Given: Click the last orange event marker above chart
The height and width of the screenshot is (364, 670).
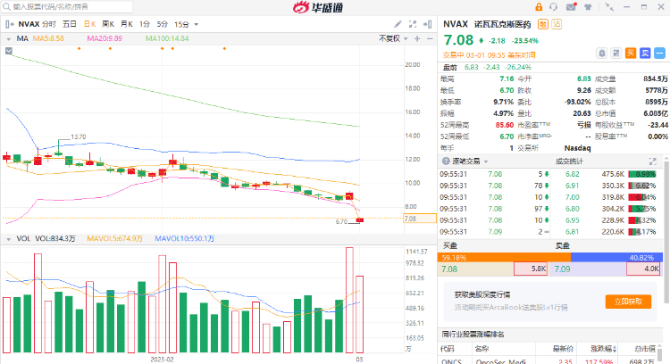Looking at the screenshot, I should pyautogui.click(x=225, y=49).
